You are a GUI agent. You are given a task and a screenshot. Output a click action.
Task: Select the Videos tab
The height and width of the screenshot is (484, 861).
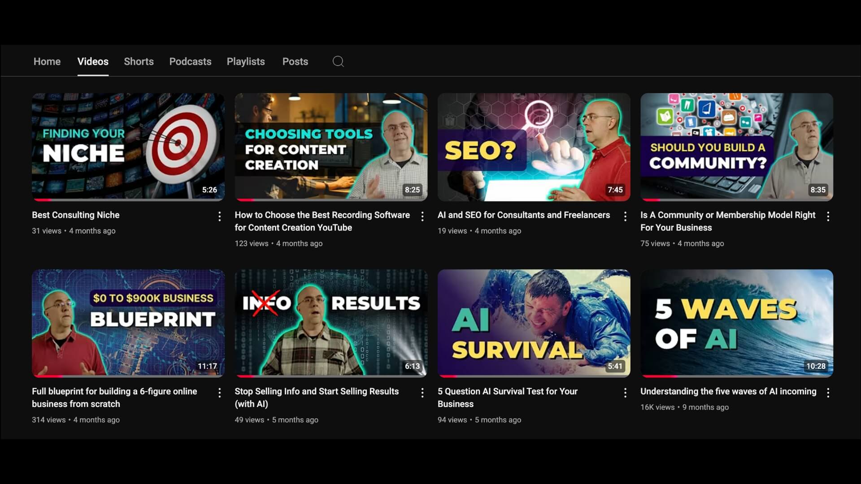[93, 61]
